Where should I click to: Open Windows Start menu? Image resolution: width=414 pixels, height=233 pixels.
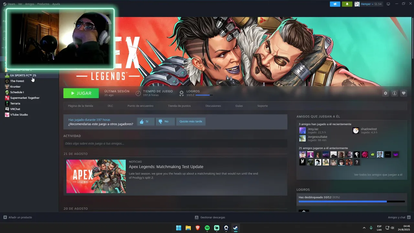[179, 228]
